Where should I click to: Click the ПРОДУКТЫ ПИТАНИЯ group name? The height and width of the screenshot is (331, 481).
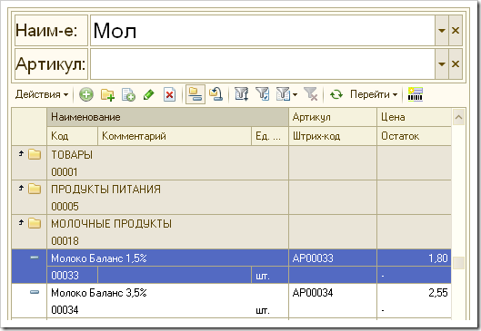click(x=105, y=190)
